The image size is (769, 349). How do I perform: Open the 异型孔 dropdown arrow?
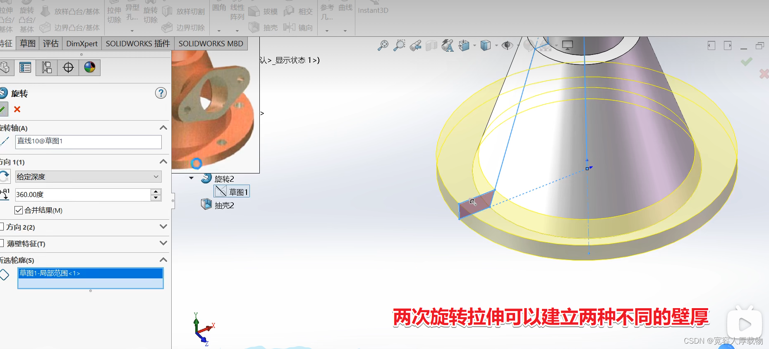(x=132, y=31)
